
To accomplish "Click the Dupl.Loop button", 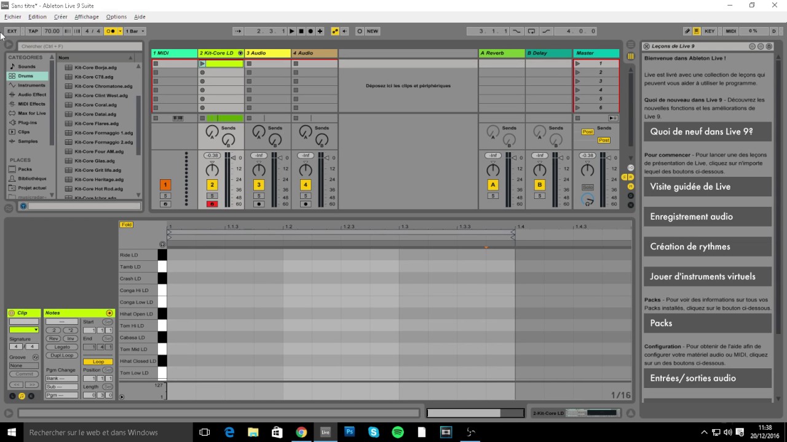I will (61, 355).
